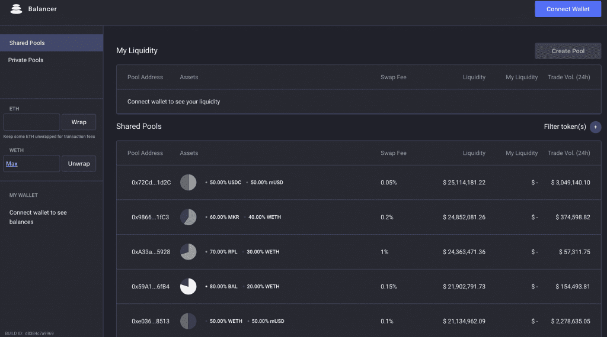Viewport: 607px width, 337px height.
Task: Click the Create Pool button
Action: pos(567,51)
